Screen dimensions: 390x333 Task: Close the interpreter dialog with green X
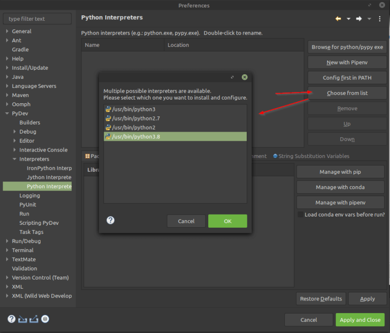pyautogui.click(x=245, y=77)
